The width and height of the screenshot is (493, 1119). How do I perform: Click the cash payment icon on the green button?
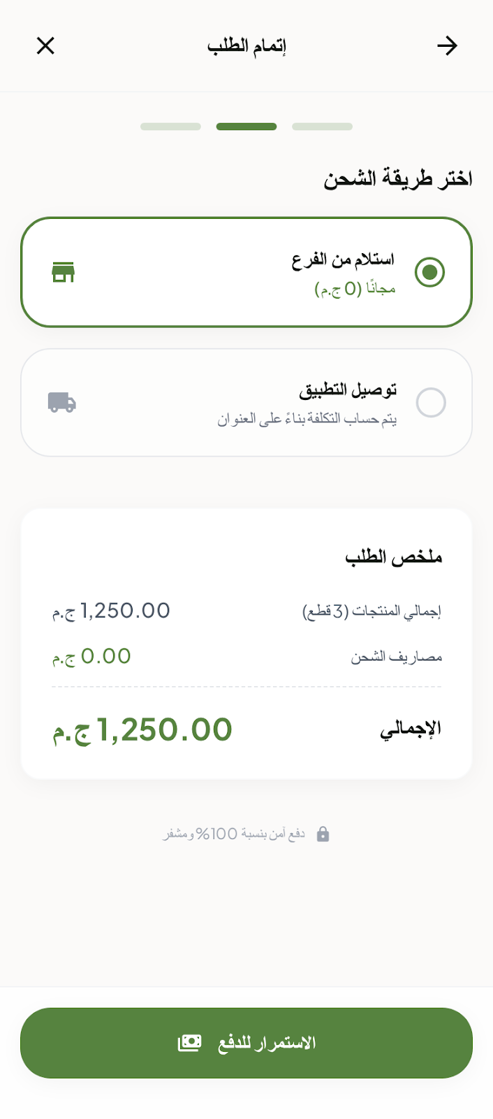(x=191, y=1043)
